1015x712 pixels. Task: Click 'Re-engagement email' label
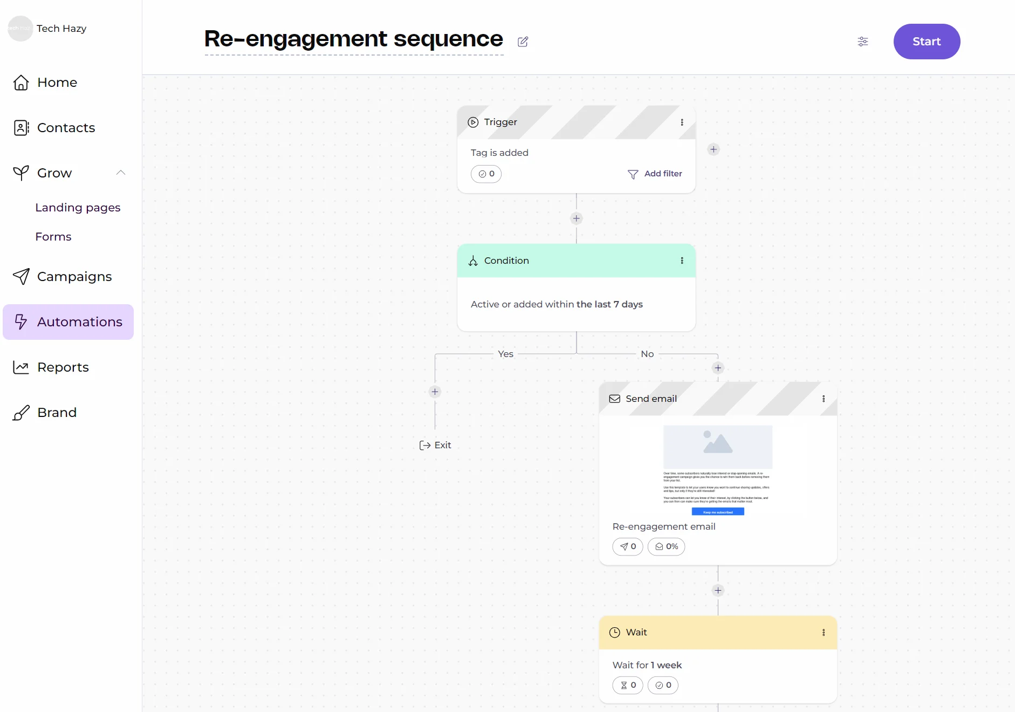tap(664, 526)
